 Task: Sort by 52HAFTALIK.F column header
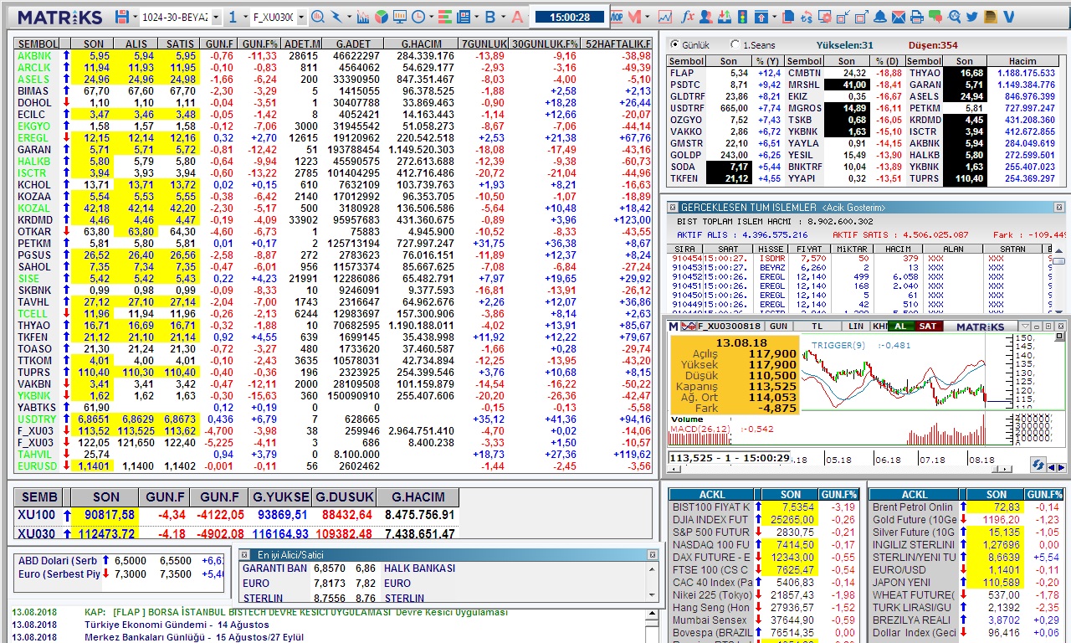pos(617,44)
